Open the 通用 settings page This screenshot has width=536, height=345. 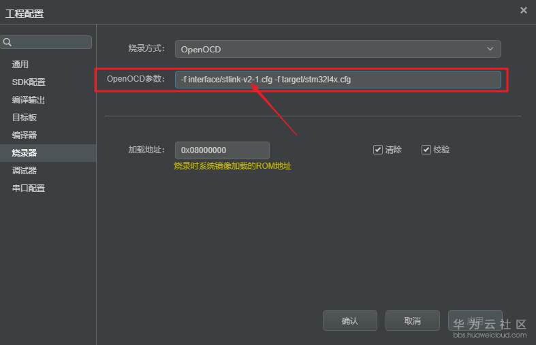pos(20,64)
